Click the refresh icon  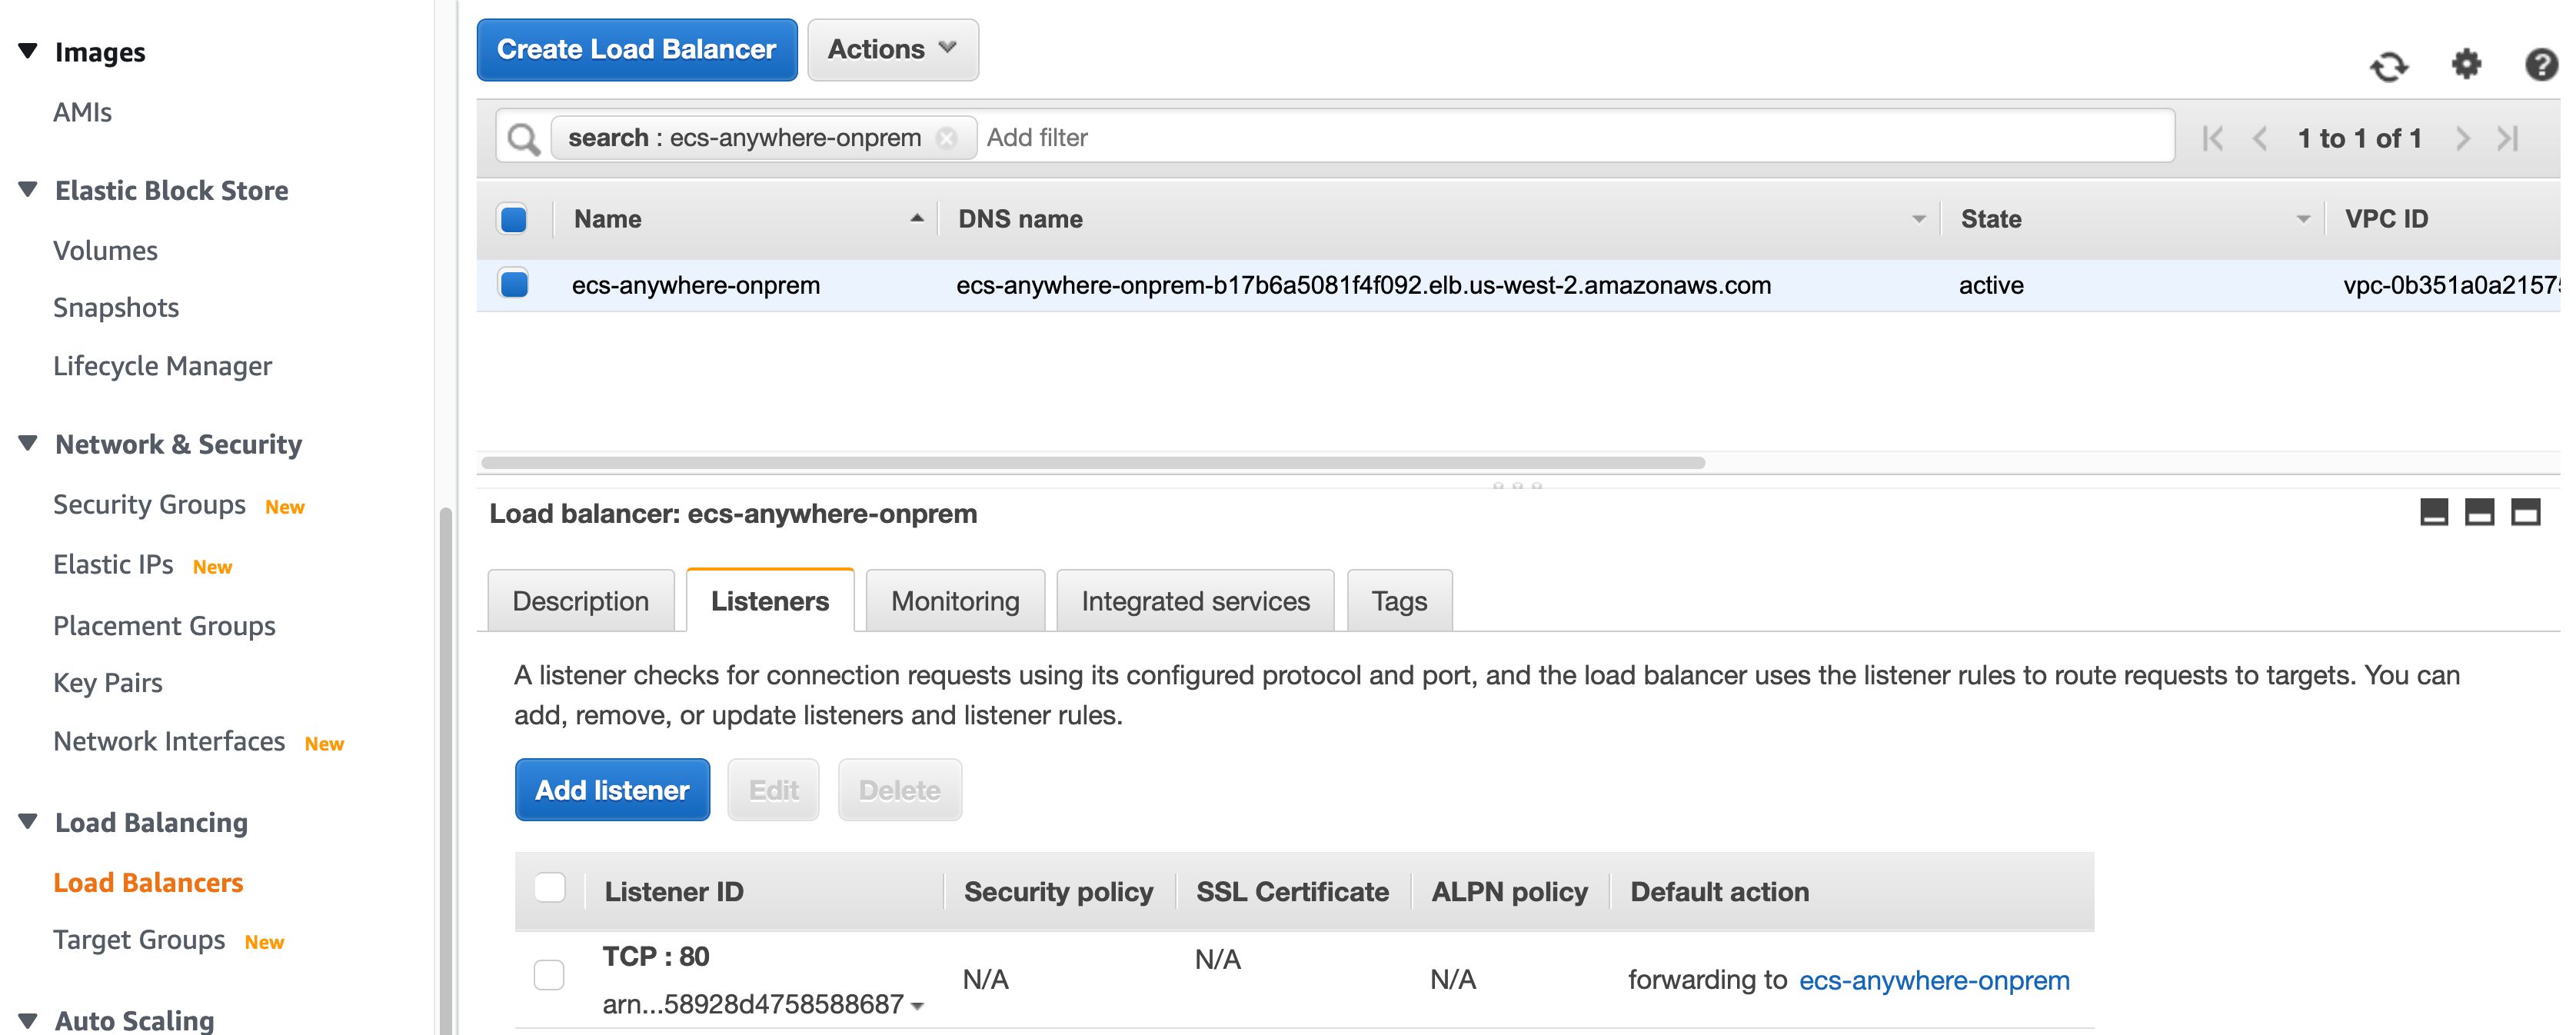tap(2388, 66)
